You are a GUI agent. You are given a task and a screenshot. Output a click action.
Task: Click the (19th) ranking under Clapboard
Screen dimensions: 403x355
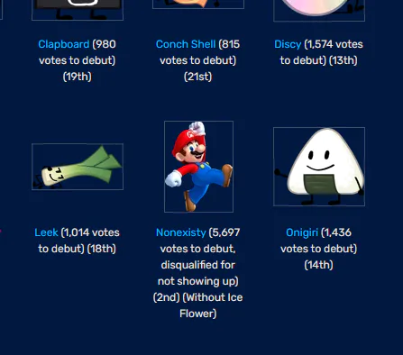pyautogui.click(x=78, y=77)
